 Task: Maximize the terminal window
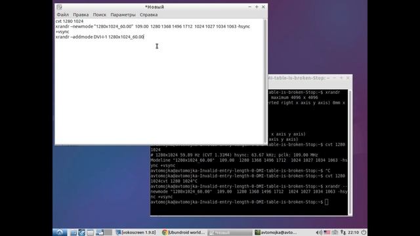(x=341, y=78)
